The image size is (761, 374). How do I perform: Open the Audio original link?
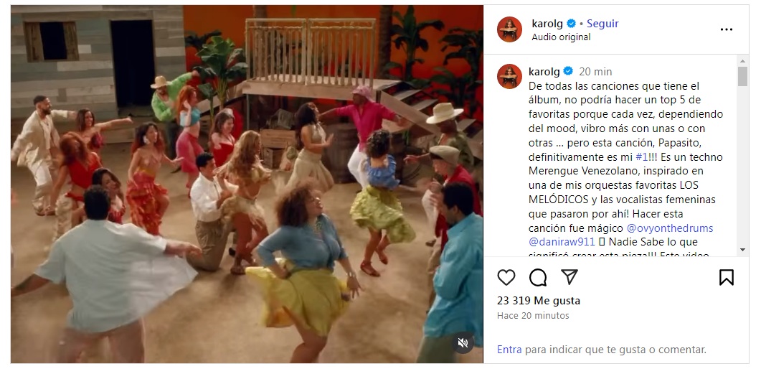pyautogui.click(x=561, y=37)
